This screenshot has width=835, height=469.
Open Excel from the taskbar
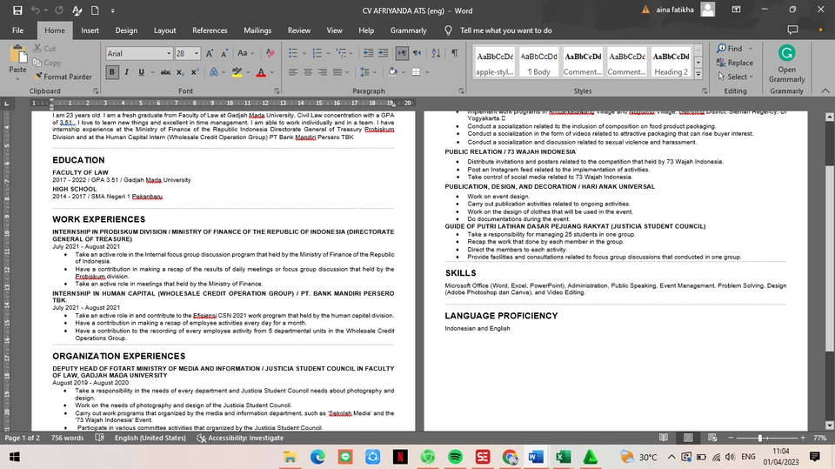tap(563, 457)
